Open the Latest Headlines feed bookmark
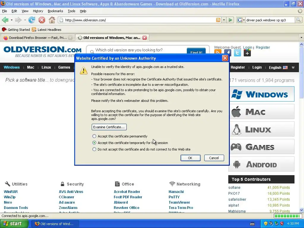This screenshot has height=228, width=304. coord(47,30)
